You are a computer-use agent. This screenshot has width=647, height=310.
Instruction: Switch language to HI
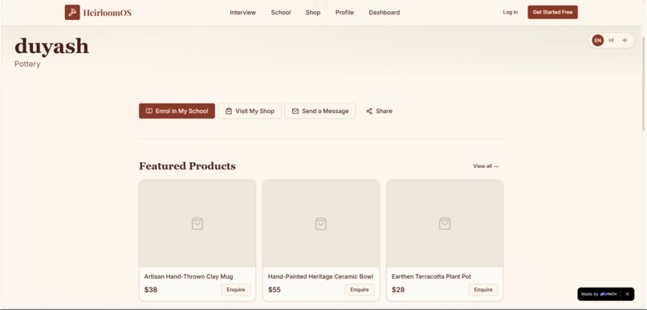point(611,40)
